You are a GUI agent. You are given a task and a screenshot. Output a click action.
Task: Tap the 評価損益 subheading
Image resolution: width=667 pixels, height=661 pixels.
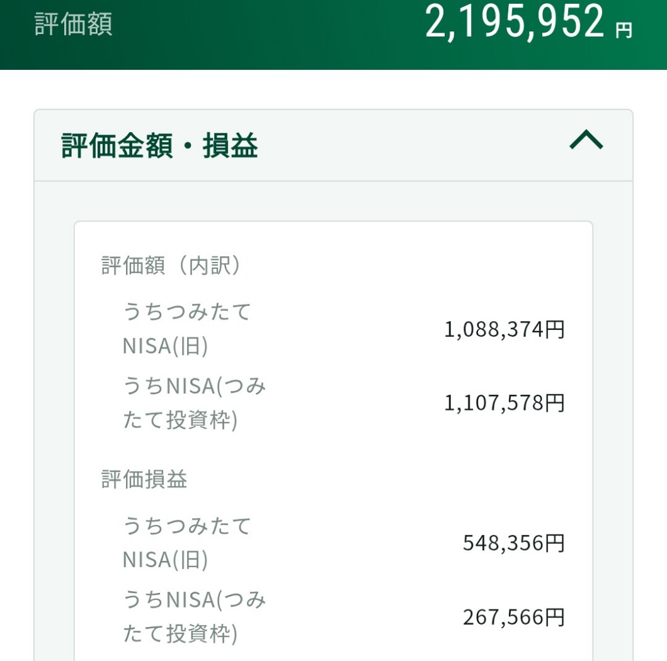[144, 480]
